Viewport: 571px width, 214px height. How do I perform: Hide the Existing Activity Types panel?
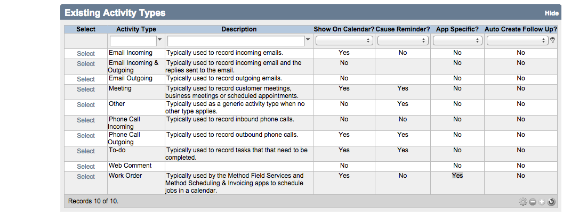coord(551,13)
